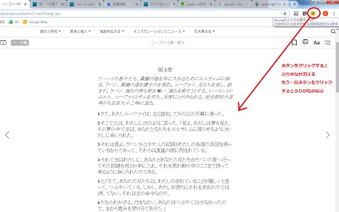Expand the 家族と個人 menu

tap(80, 31)
